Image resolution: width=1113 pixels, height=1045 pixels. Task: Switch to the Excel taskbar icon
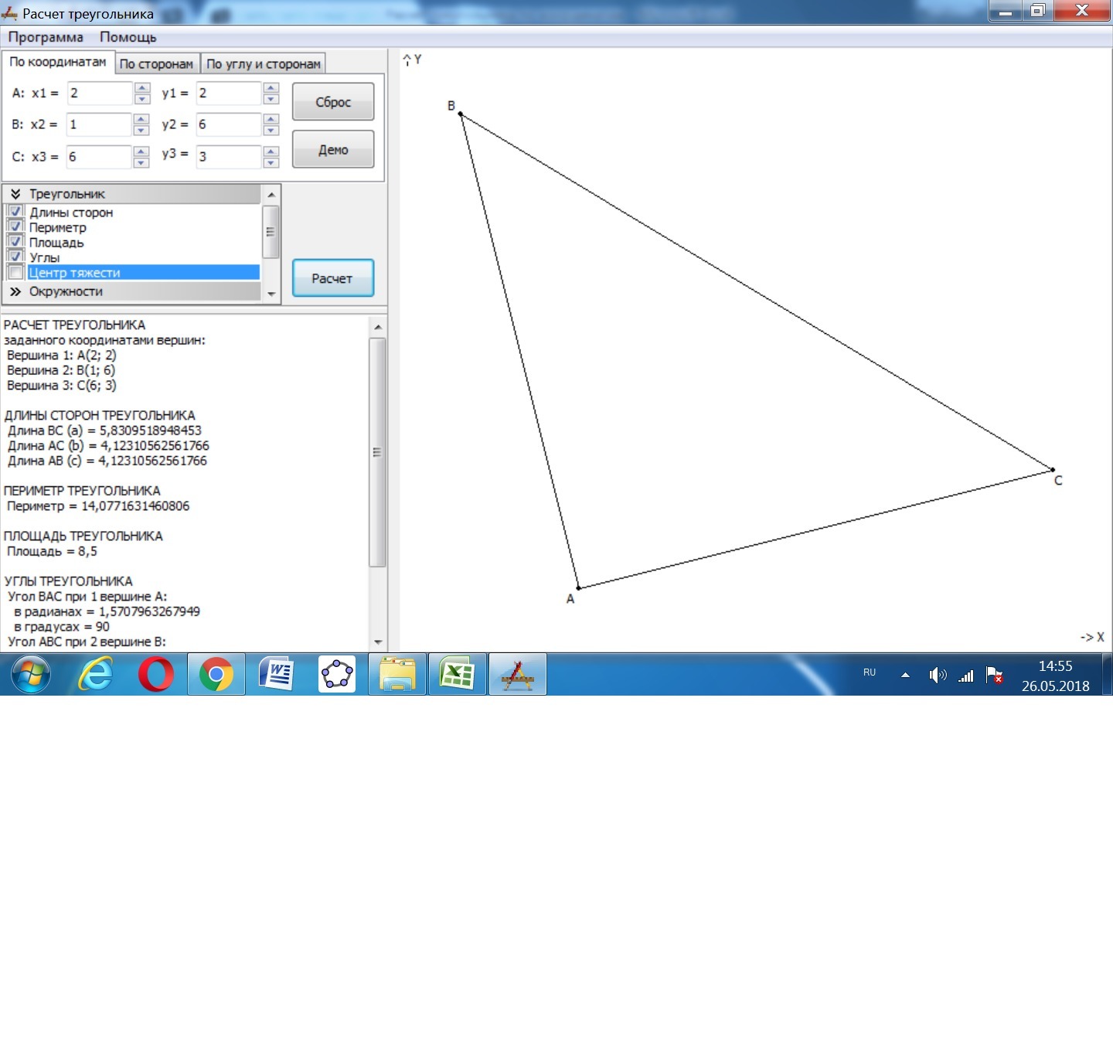coord(457,675)
